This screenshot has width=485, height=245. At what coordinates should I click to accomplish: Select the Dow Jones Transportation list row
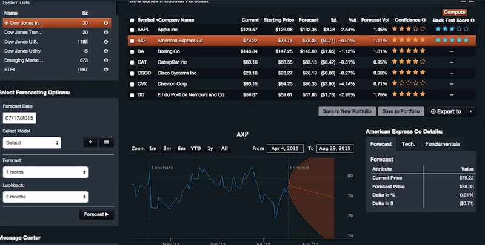pos(56,33)
